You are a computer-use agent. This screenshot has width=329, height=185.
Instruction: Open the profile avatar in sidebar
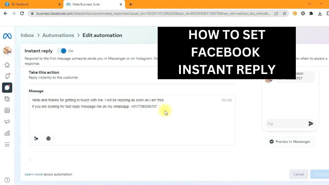7,51
